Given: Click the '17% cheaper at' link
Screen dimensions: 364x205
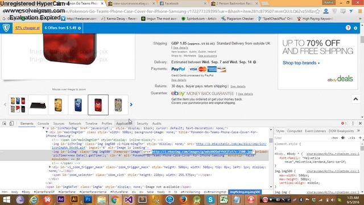Looking at the screenshot, I should tap(27, 28).
